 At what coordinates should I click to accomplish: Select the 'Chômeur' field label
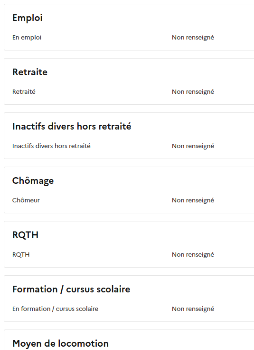tap(26, 200)
